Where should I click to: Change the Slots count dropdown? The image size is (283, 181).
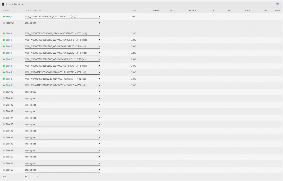pyautogui.click(x=31, y=177)
